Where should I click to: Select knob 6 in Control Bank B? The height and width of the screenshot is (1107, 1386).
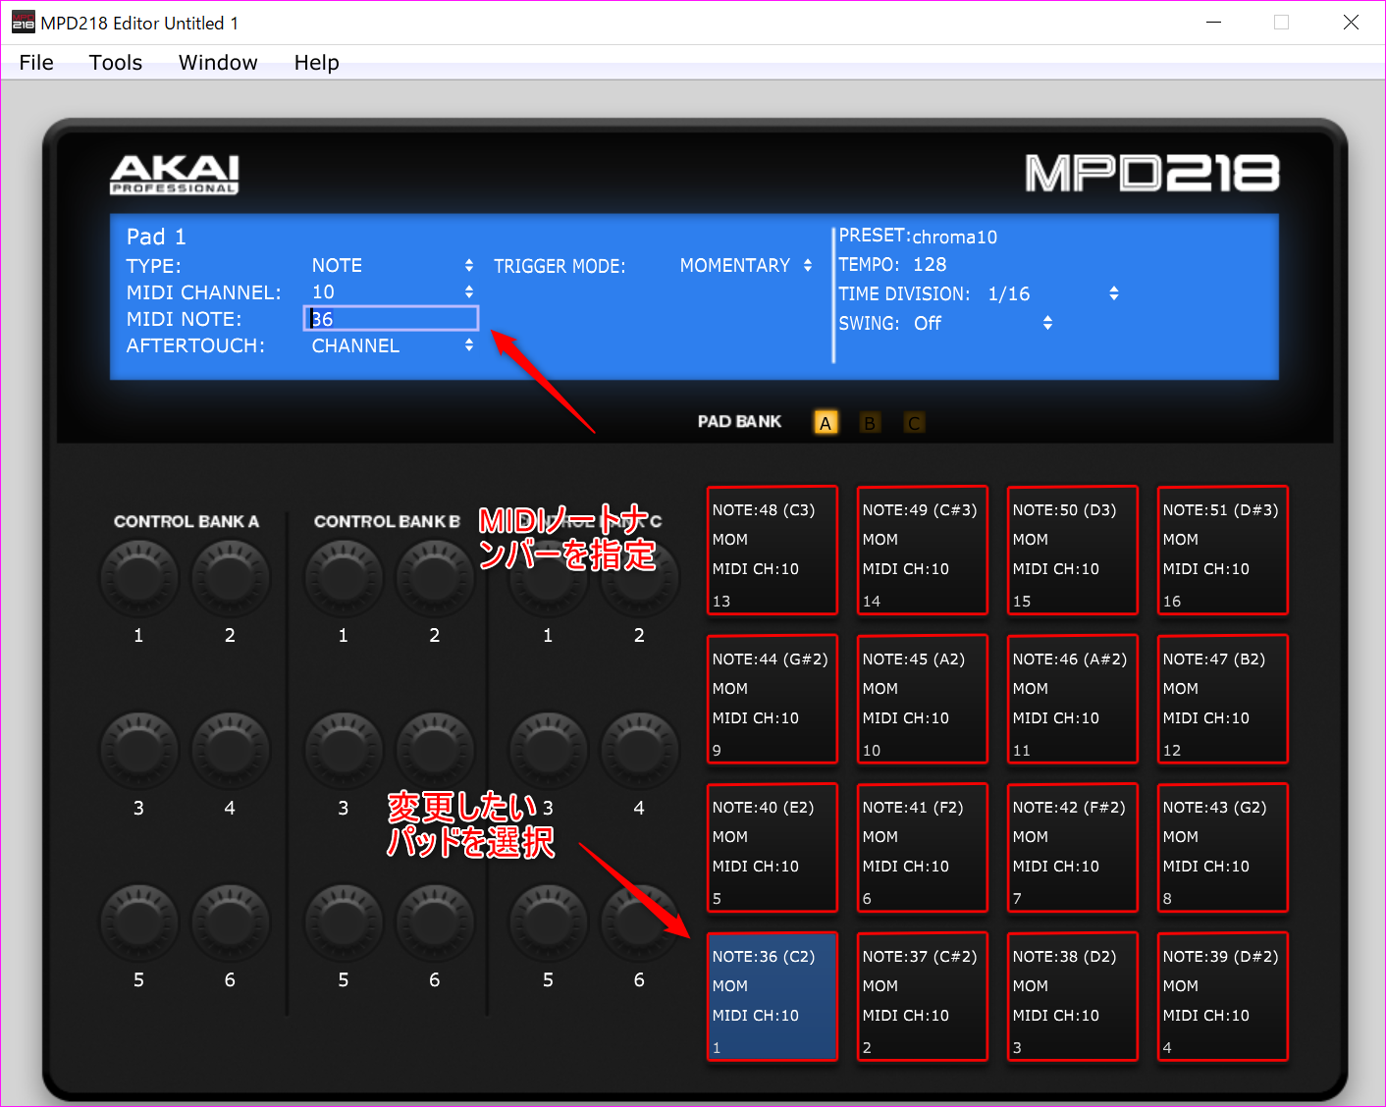435,922
